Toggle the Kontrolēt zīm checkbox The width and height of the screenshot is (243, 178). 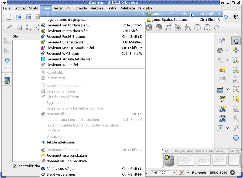pos(15,166)
